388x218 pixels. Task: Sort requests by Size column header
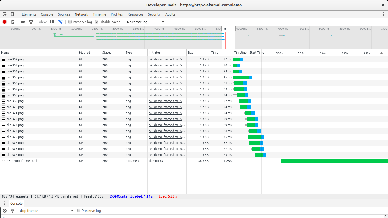pos(191,53)
